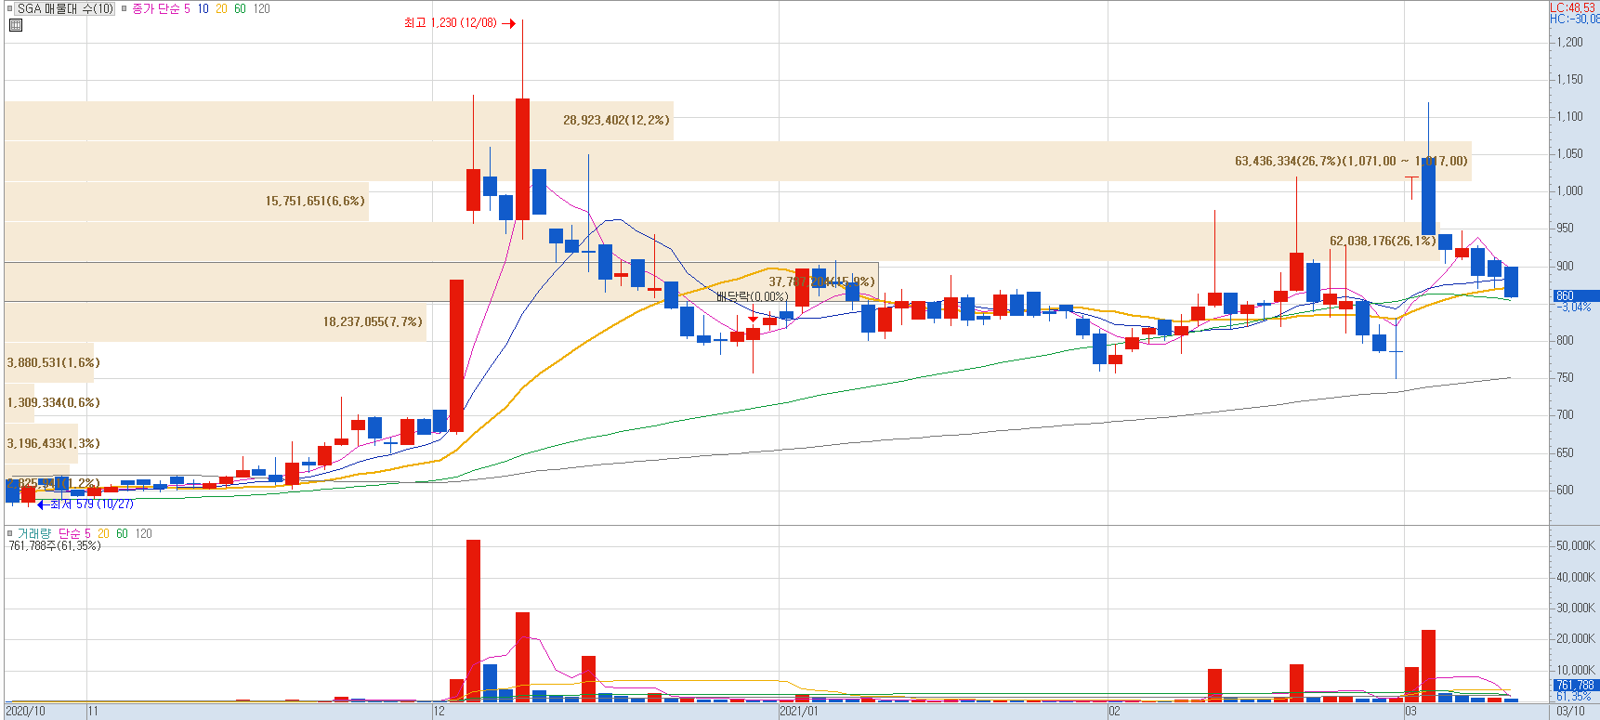Click the tall red volume bar in early December
The image size is (1600, 720).
click(473, 620)
